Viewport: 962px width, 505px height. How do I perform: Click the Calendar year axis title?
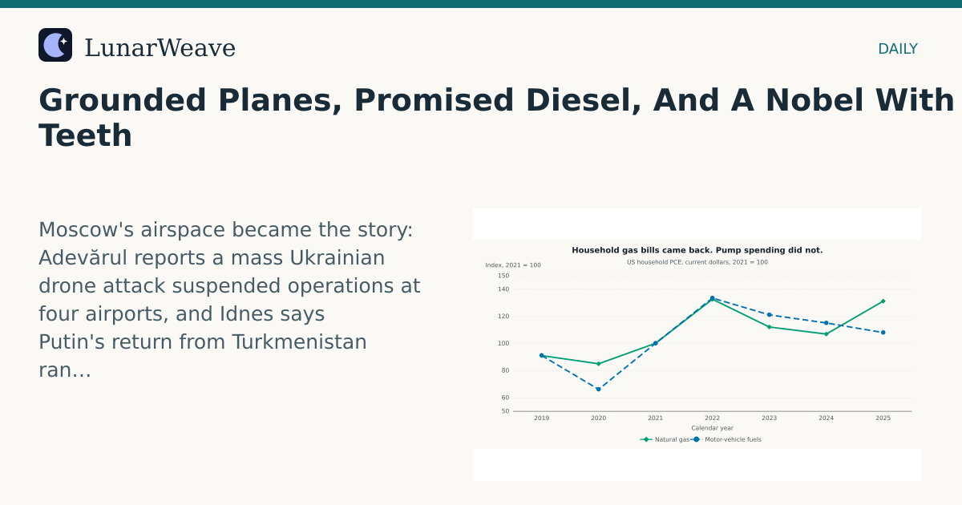712,428
